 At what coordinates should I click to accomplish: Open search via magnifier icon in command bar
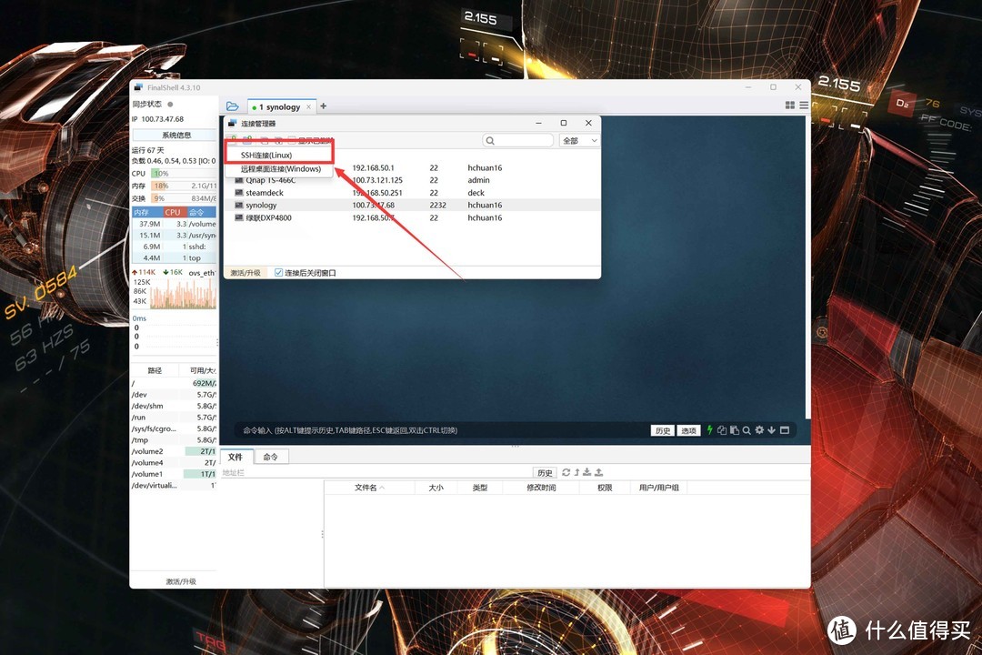point(747,429)
